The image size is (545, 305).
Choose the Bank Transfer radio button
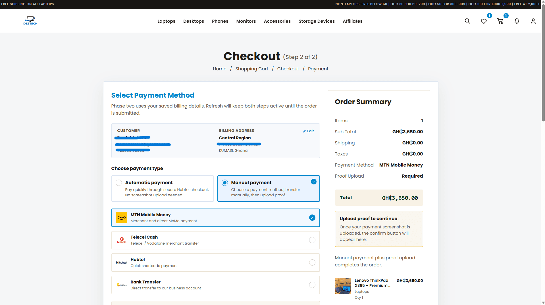312,285
